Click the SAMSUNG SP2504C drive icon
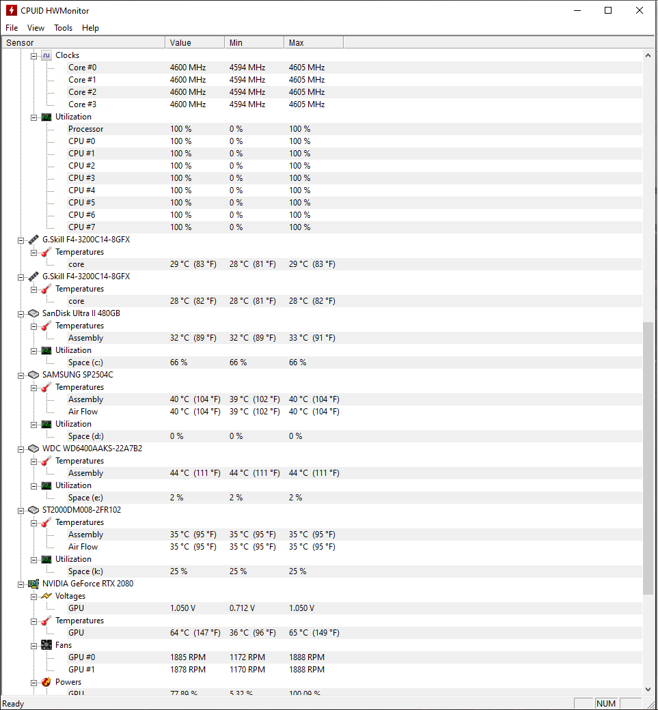Viewport: 658px width, 710px height. (x=33, y=375)
